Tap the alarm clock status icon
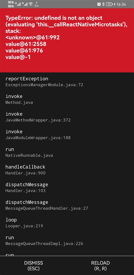The image size is (134, 275). point(99,4)
